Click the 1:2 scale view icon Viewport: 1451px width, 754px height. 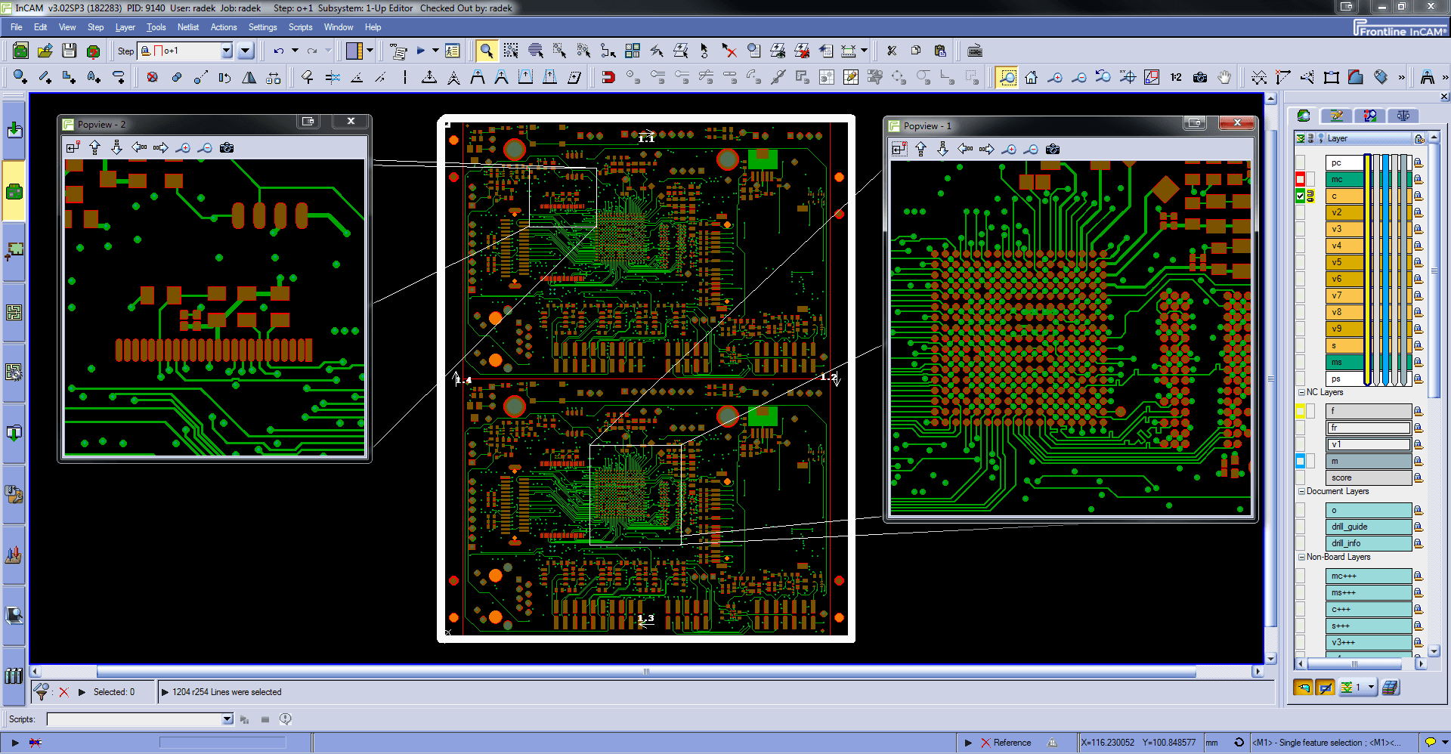click(x=1176, y=77)
